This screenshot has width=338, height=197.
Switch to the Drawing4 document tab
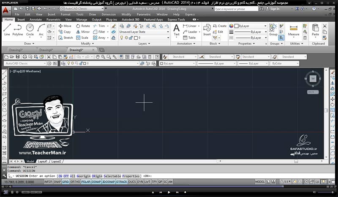[x=46, y=50]
